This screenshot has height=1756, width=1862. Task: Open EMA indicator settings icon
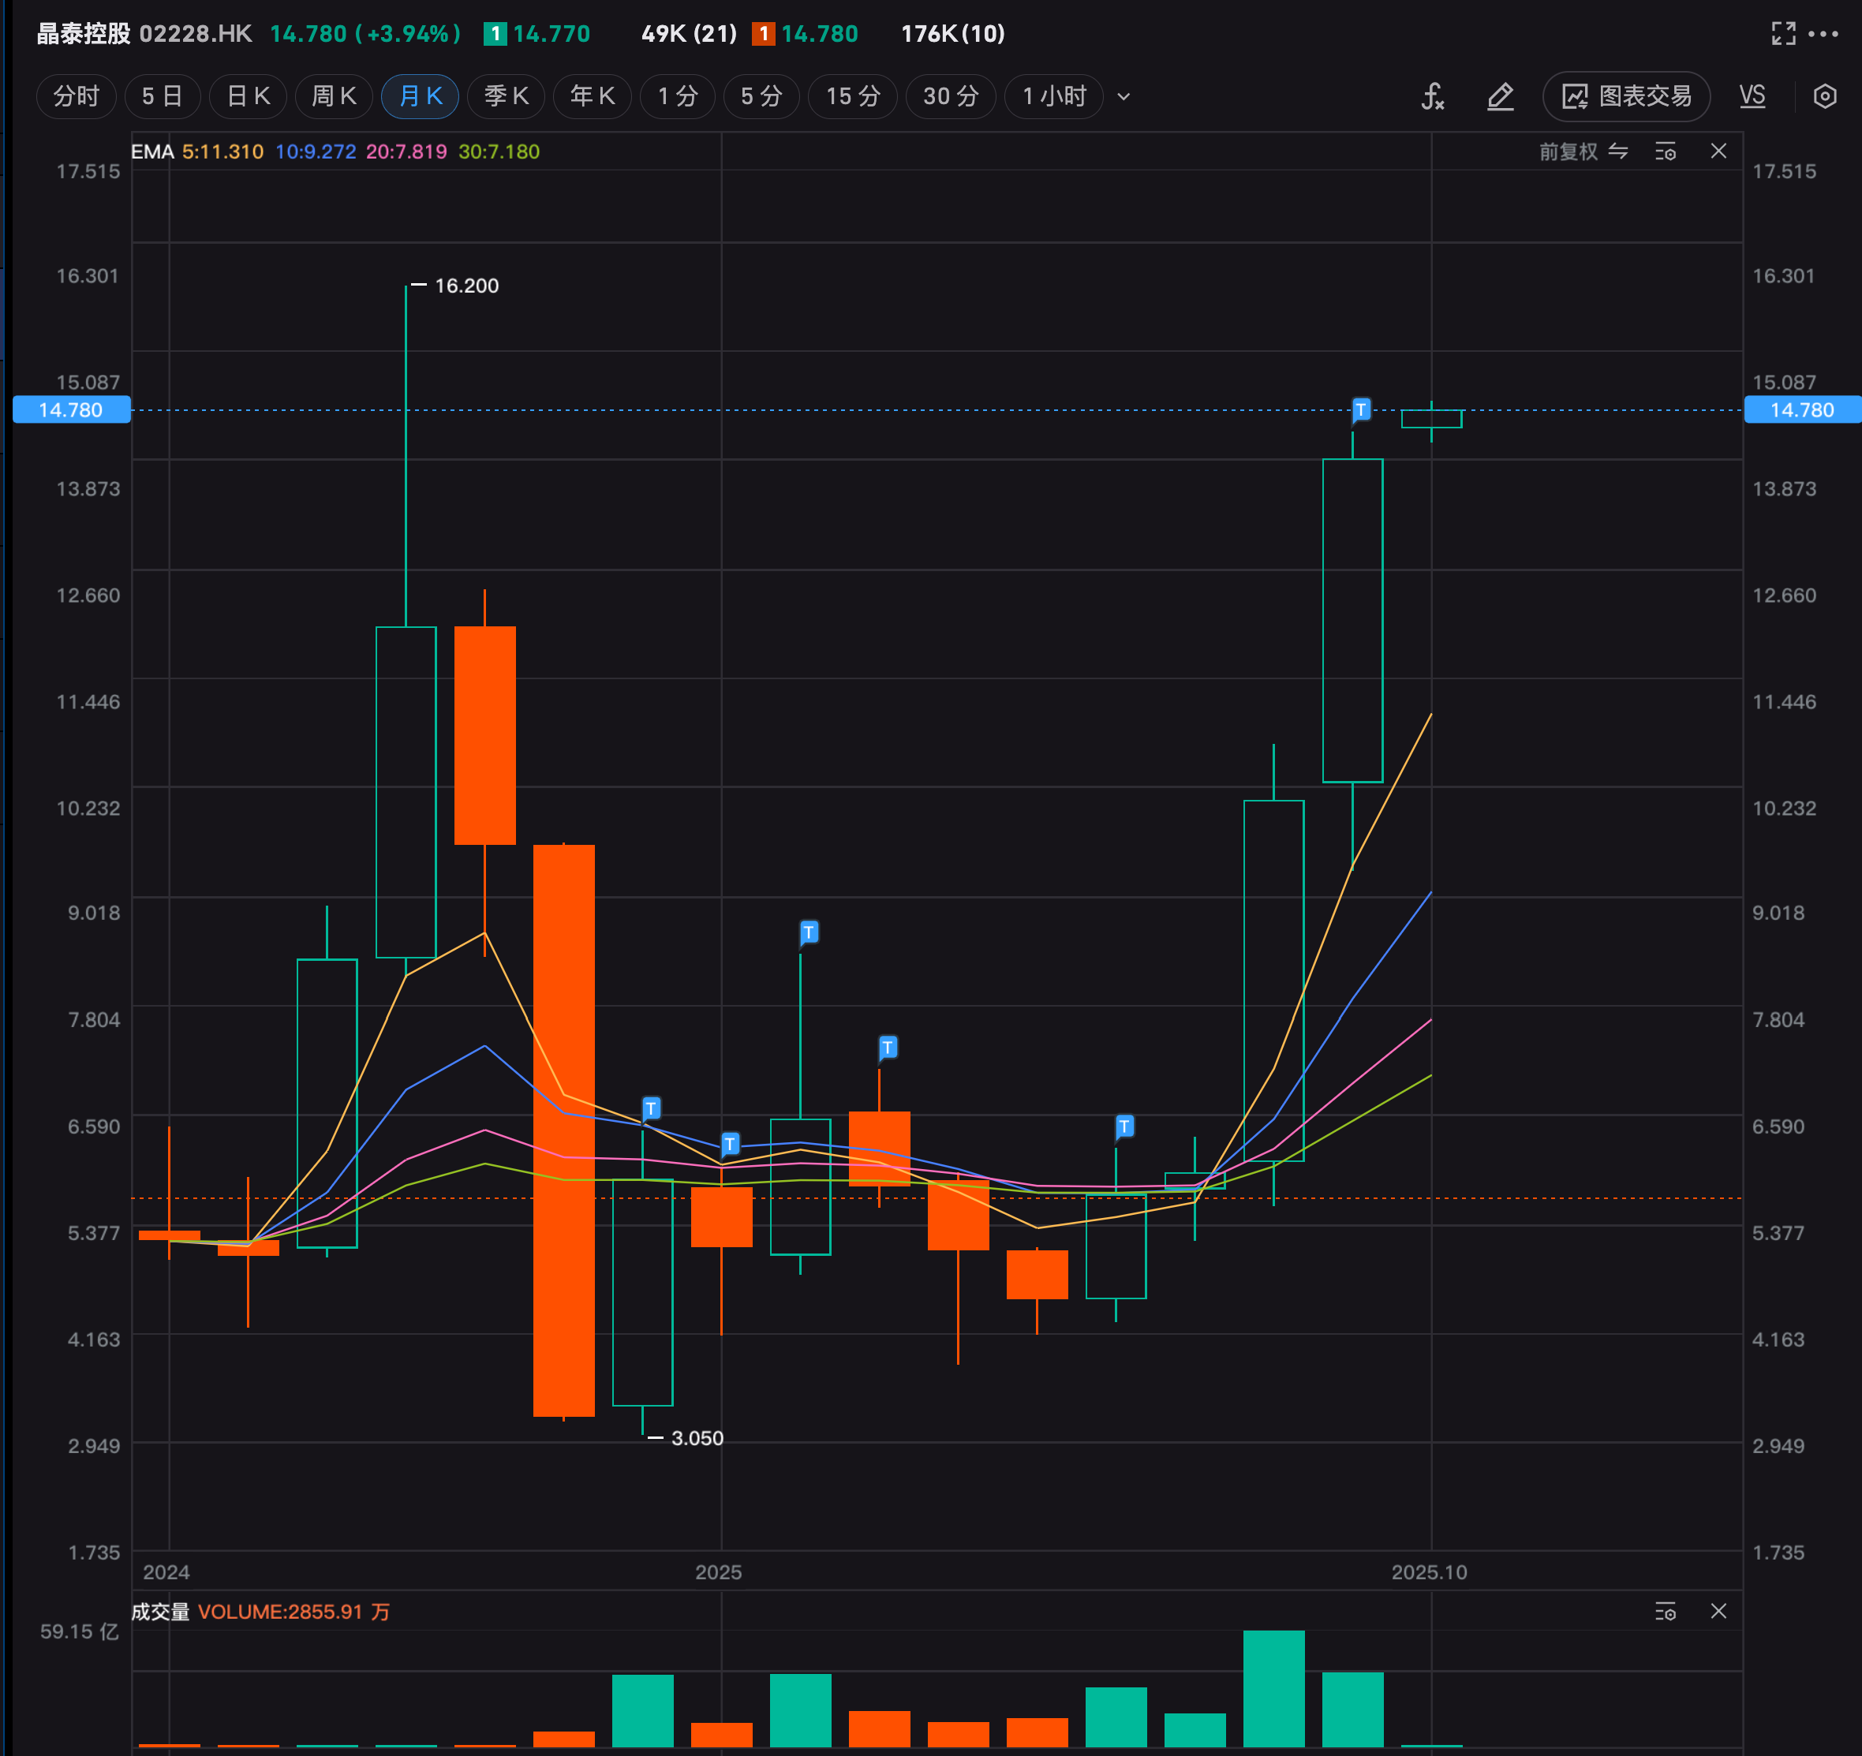click(1666, 151)
